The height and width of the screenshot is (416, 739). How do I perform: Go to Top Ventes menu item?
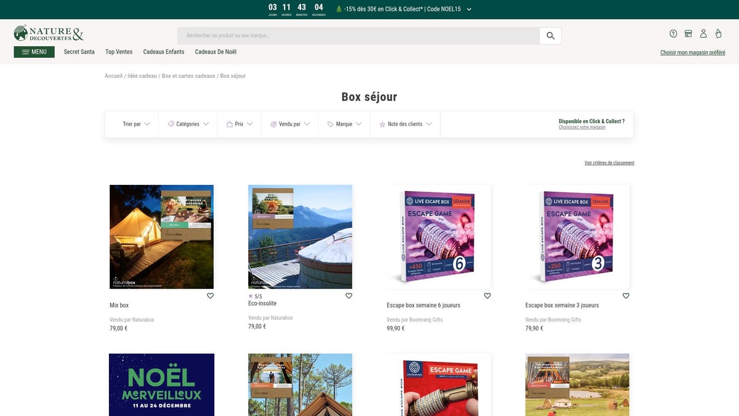pos(119,52)
